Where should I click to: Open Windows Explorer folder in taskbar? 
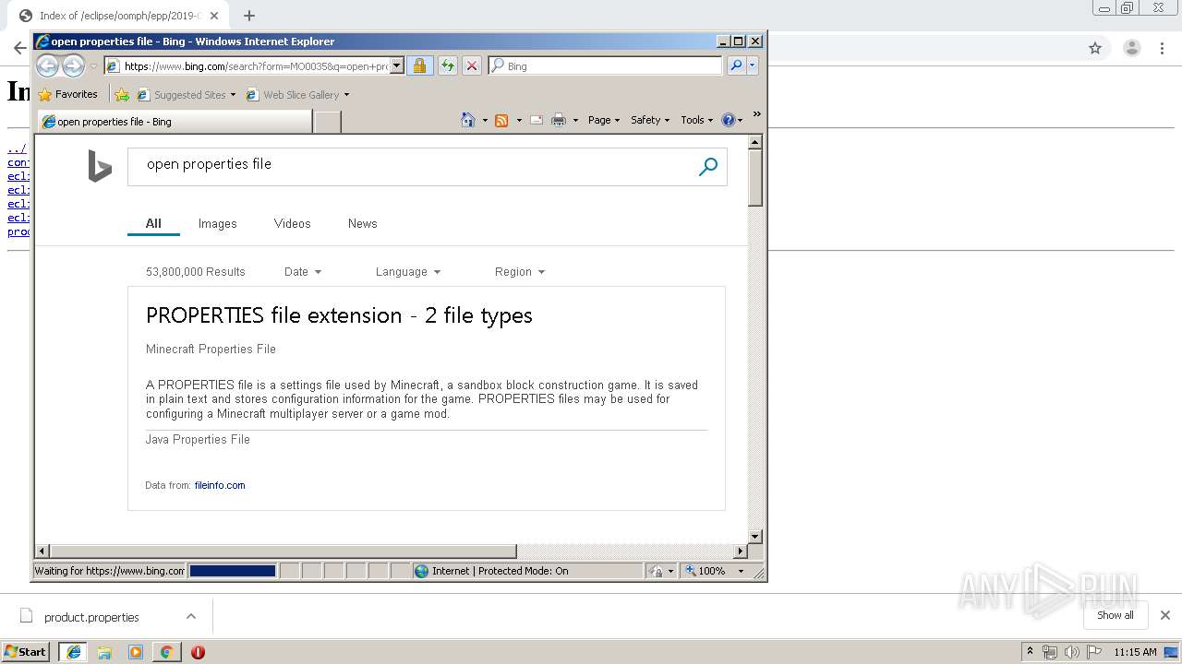(104, 652)
